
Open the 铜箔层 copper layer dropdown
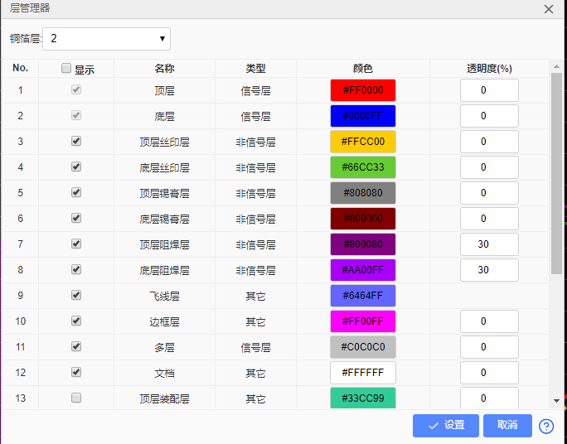(x=107, y=39)
